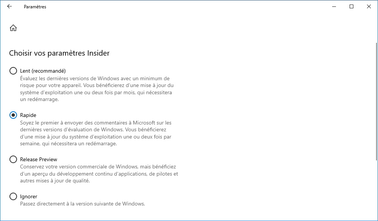Click the 'Rapide' option label text
The image size is (378, 221).
click(28, 115)
